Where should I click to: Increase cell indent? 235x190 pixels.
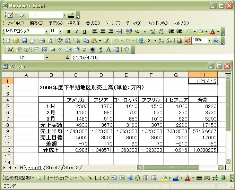tap(179, 32)
